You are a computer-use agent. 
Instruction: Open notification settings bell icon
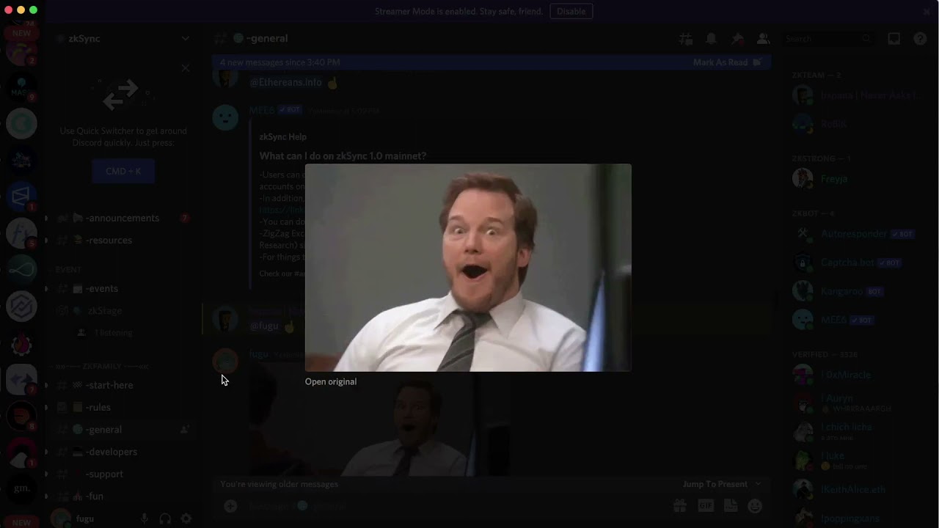[x=711, y=38]
